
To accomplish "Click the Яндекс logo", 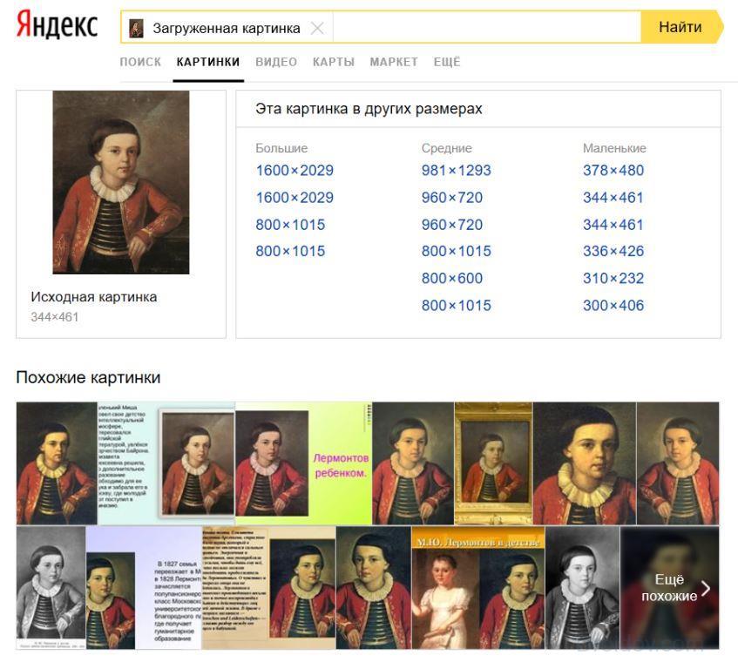I will (x=57, y=25).
